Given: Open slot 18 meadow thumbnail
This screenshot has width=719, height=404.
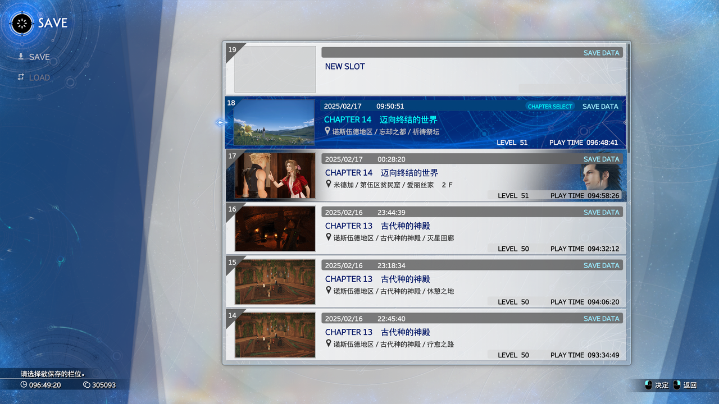Looking at the screenshot, I should (x=274, y=122).
